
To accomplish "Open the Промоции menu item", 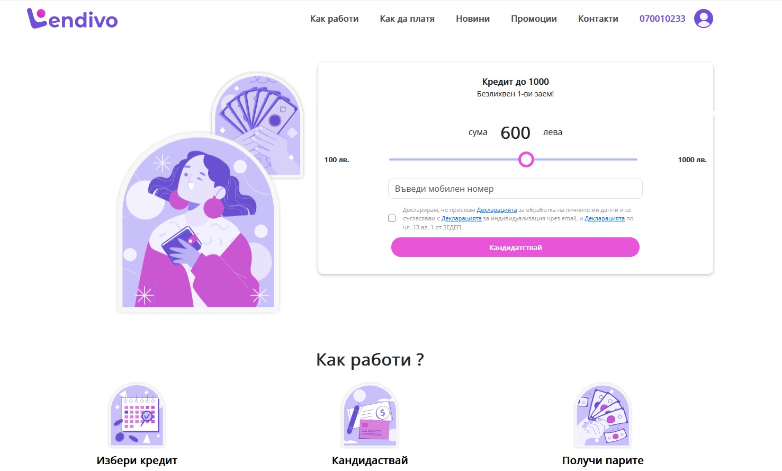I will [x=534, y=19].
